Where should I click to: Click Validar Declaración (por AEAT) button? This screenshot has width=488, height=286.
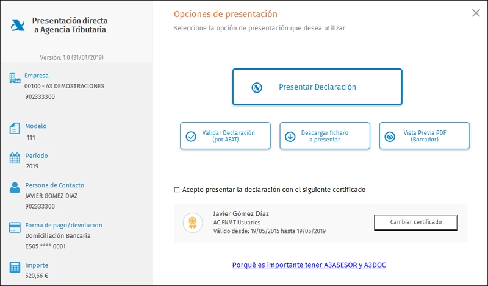coord(225,136)
